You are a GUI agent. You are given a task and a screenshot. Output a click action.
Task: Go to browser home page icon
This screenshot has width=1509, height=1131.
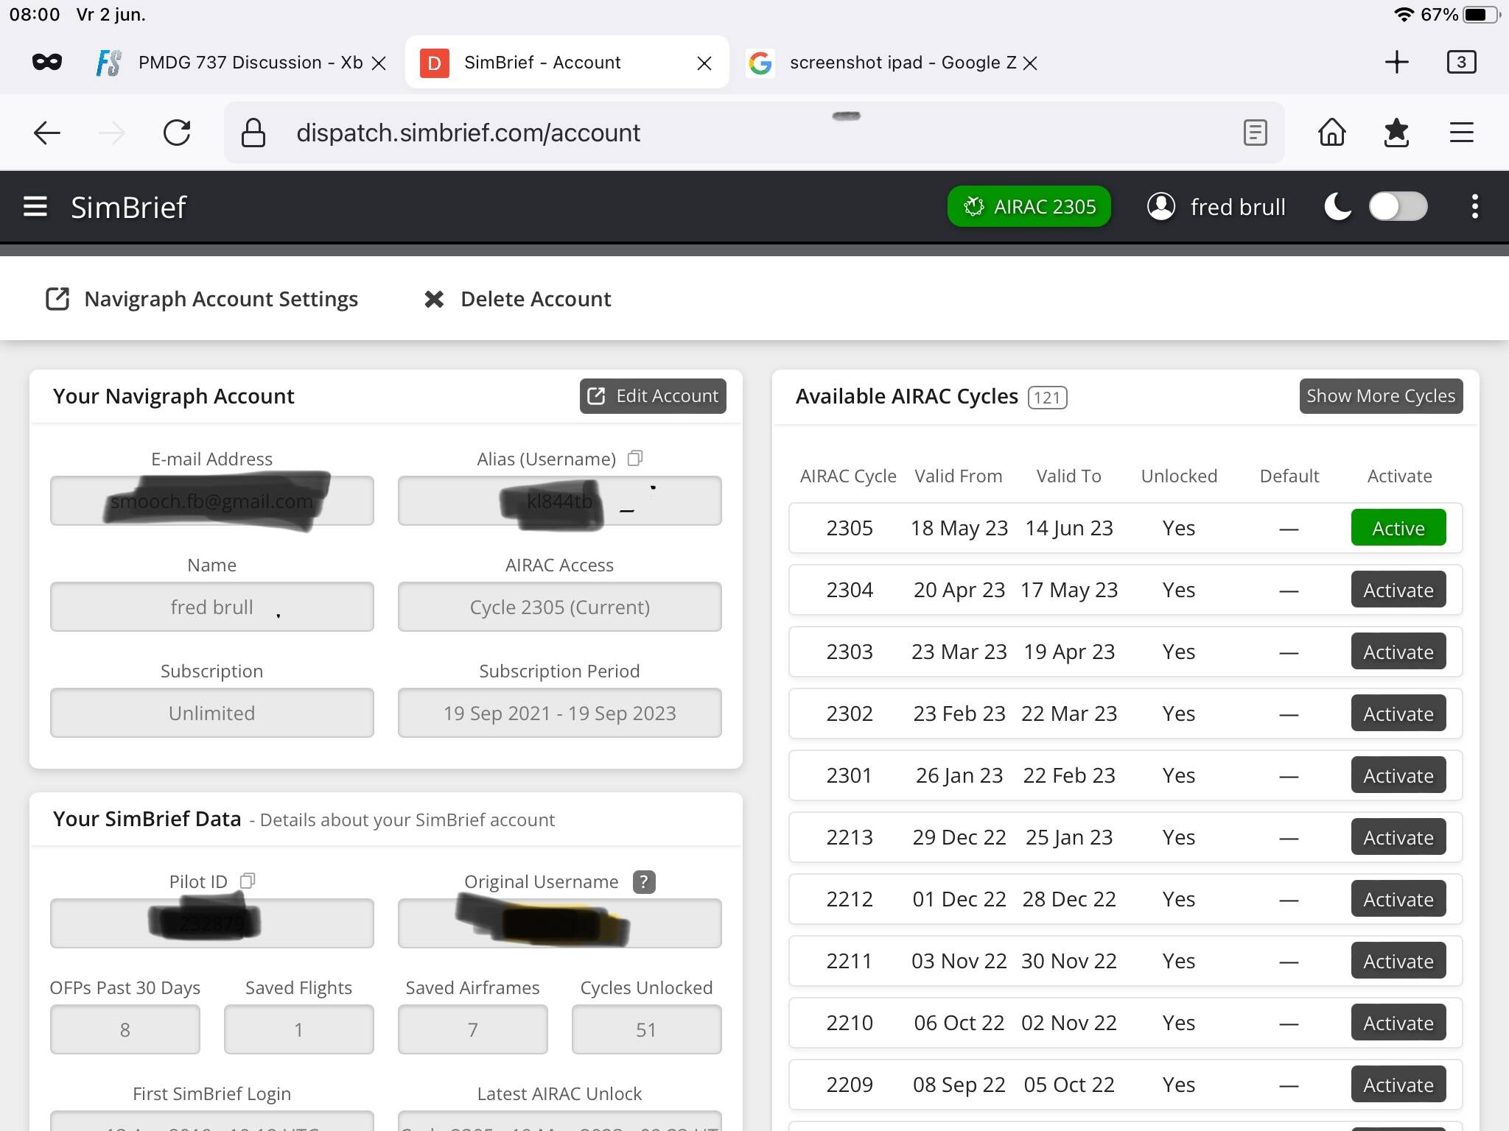click(x=1331, y=133)
